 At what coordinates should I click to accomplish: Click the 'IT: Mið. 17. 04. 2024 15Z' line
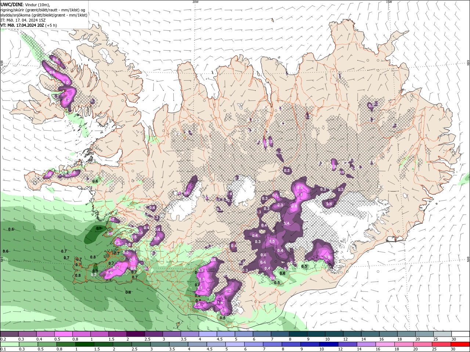coord(23,20)
